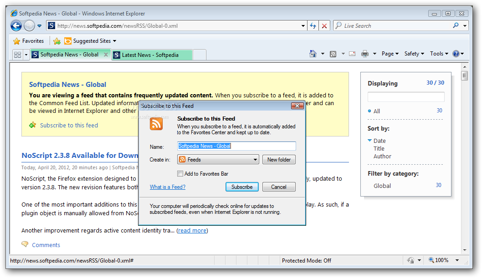Close the Softpedia News - Global tab
The height and width of the screenshot is (278, 482).
(106, 55)
